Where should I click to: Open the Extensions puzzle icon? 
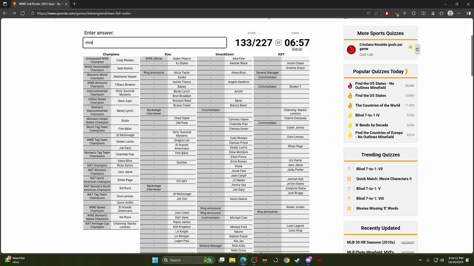(414, 13)
